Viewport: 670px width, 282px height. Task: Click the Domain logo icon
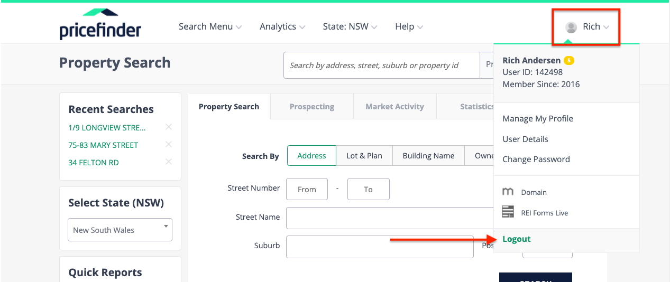coord(508,192)
